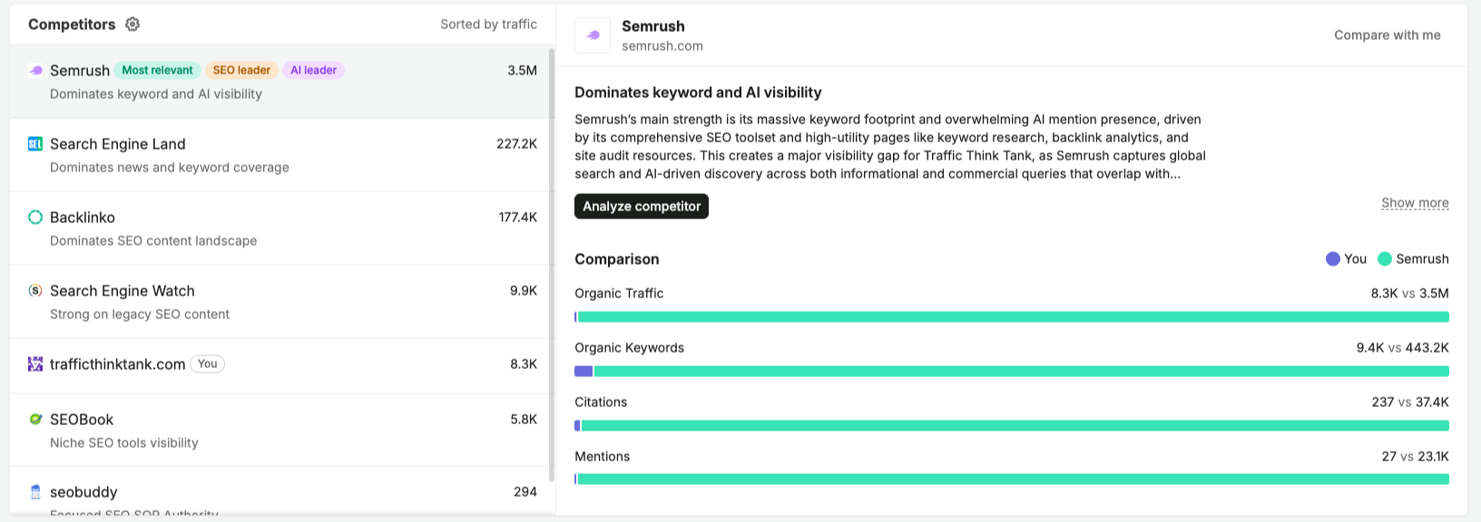
Task: Click the Organic Keywords label
Action: point(630,348)
